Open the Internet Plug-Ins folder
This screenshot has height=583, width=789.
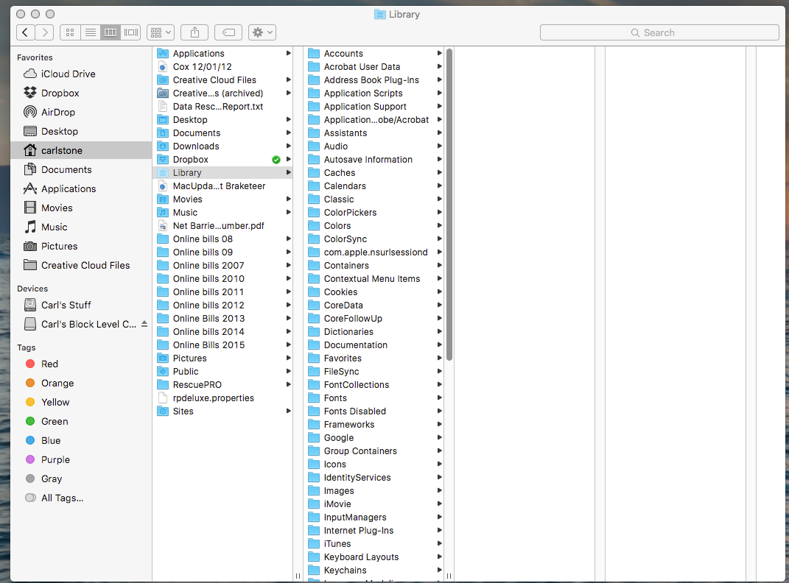[374, 530]
